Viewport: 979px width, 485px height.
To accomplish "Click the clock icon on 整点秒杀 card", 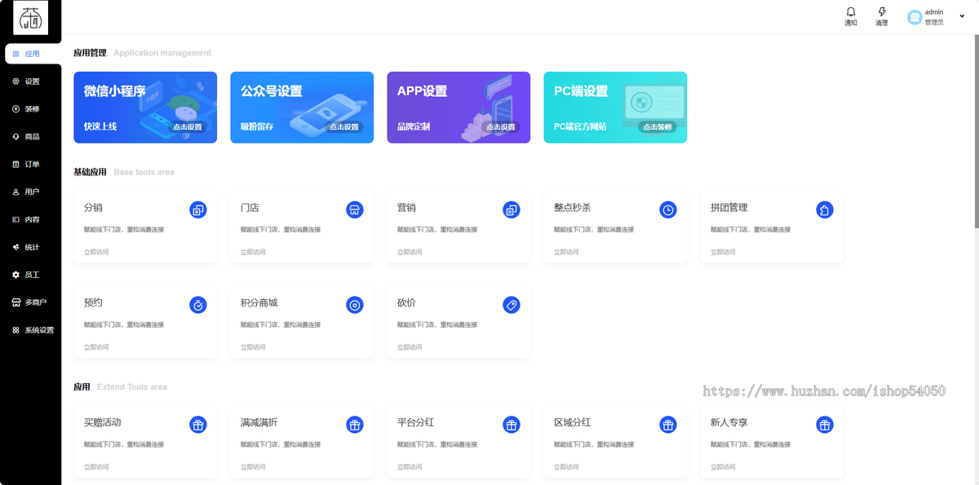I will (668, 209).
